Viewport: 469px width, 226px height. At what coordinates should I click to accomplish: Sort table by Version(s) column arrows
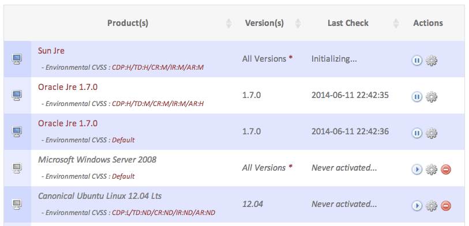[298, 23]
